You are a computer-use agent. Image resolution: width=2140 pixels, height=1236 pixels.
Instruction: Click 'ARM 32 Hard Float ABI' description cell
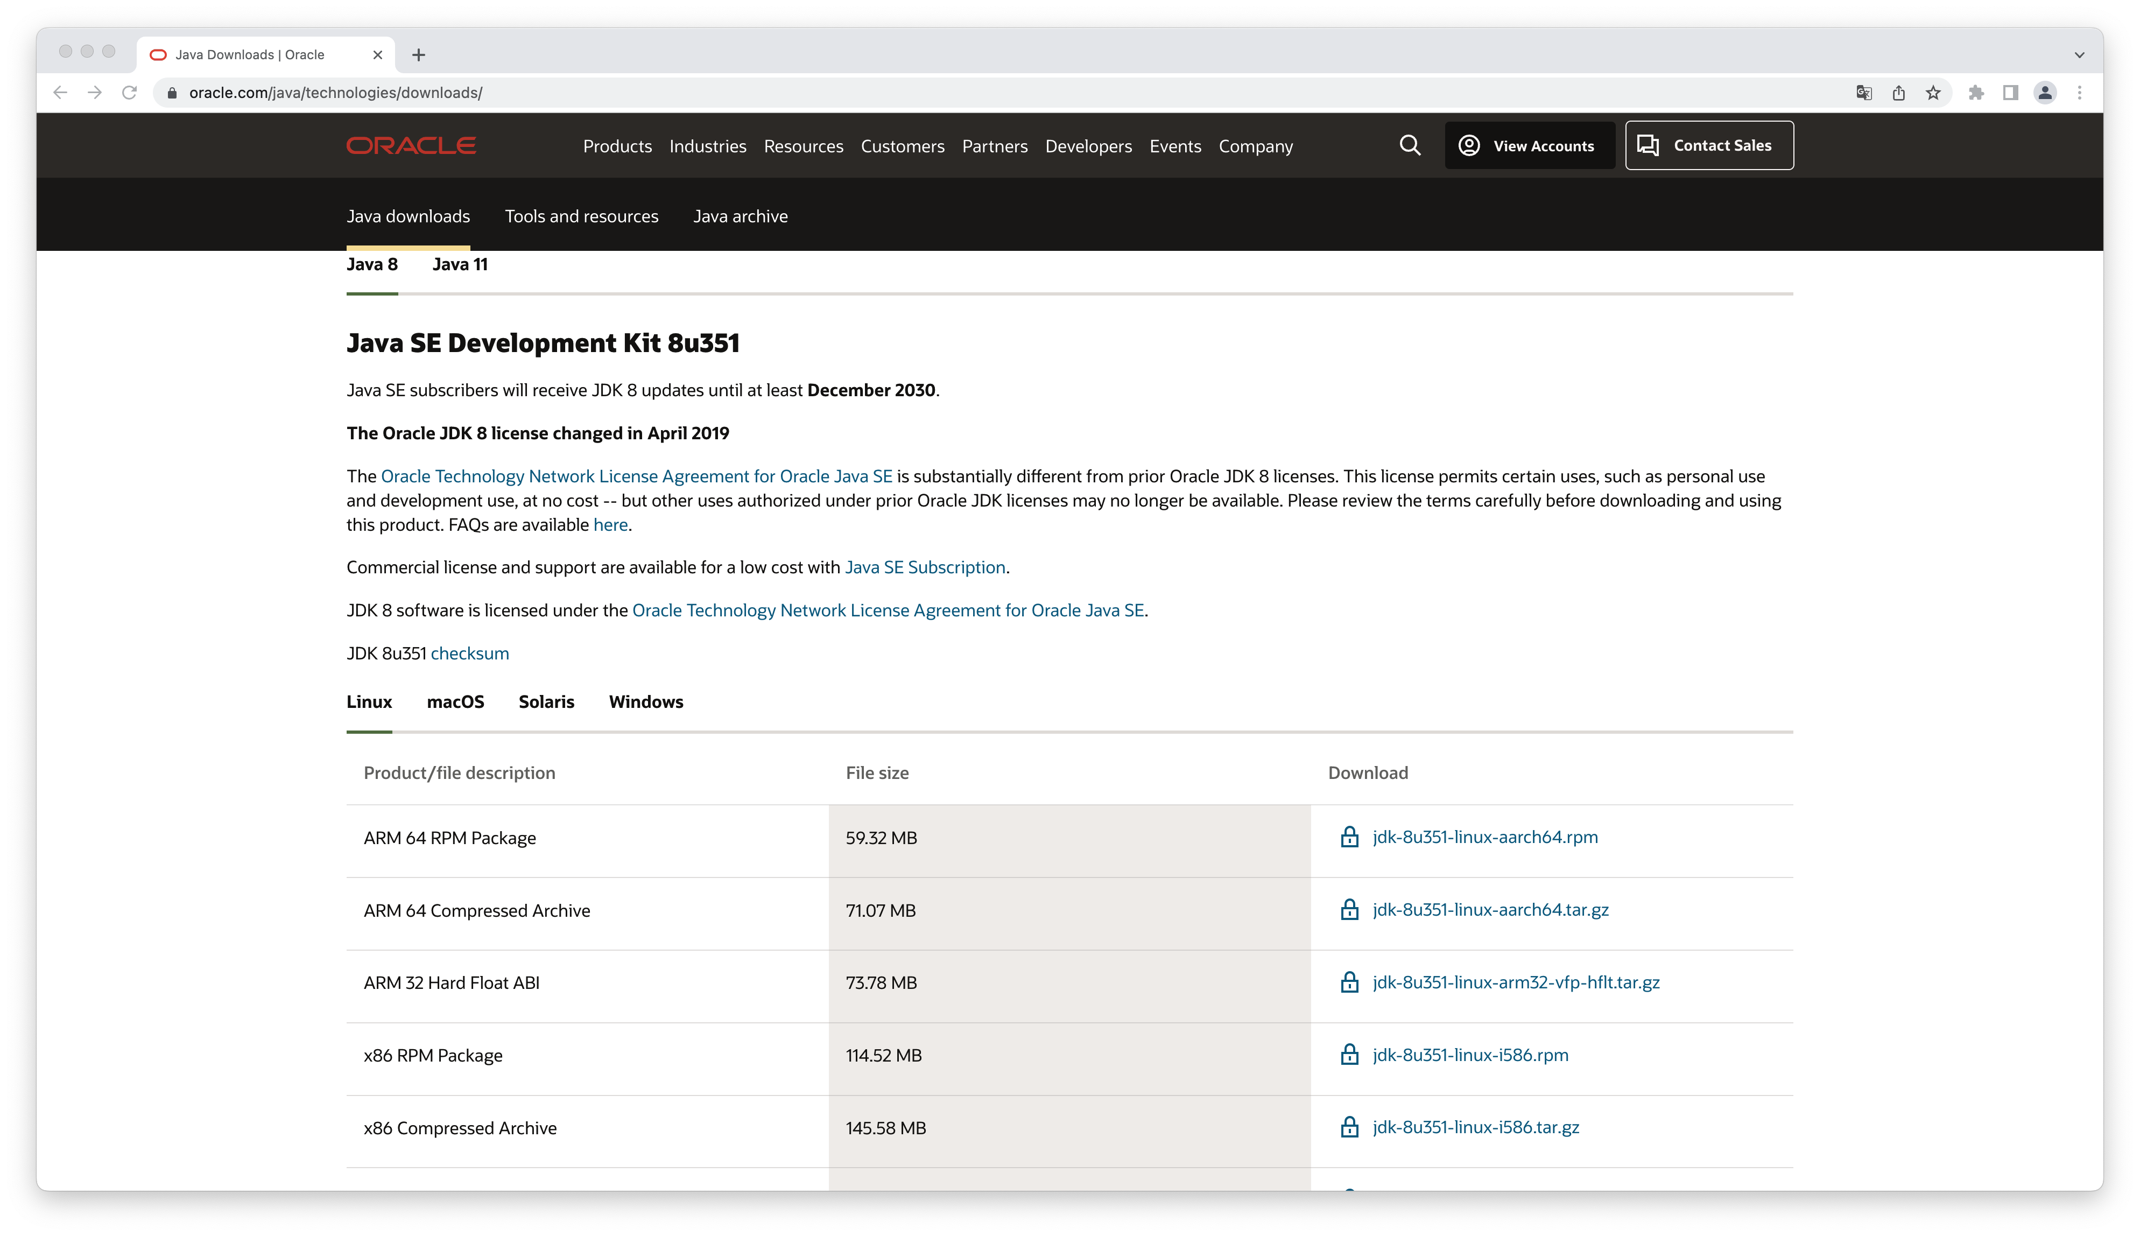(x=587, y=986)
